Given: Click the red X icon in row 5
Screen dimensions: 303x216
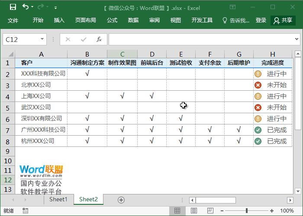Looking at the screenshot, I should click(258, 108).
